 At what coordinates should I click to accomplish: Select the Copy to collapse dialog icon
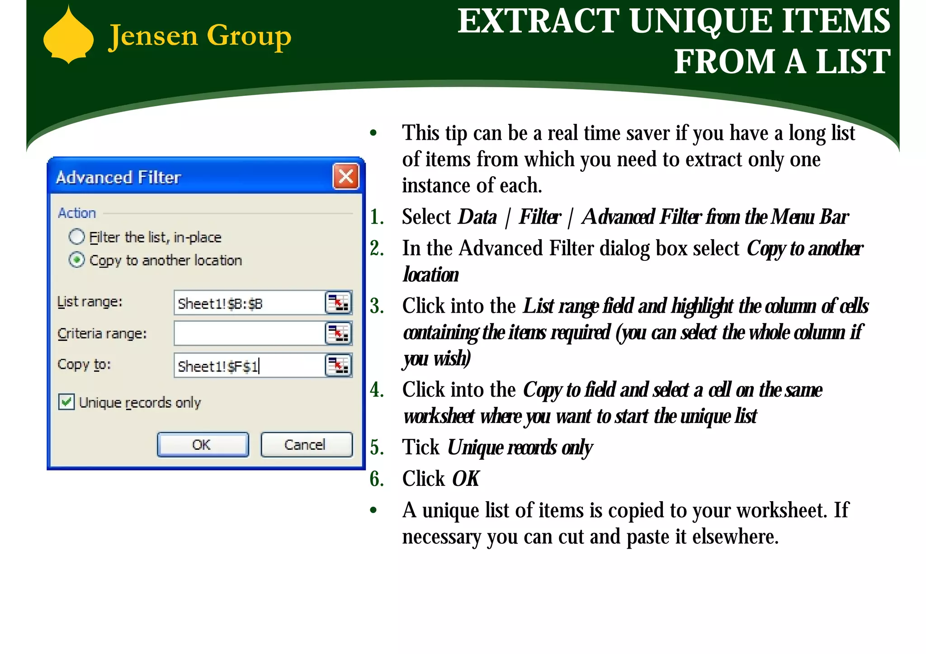pyautogui.click(x=339, y=365)
